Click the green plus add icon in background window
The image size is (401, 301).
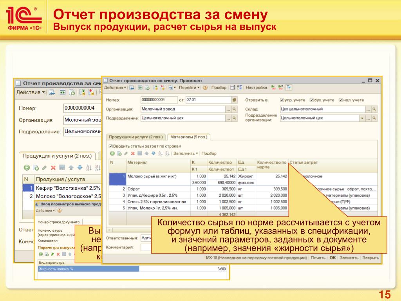(x=27, y=168)
